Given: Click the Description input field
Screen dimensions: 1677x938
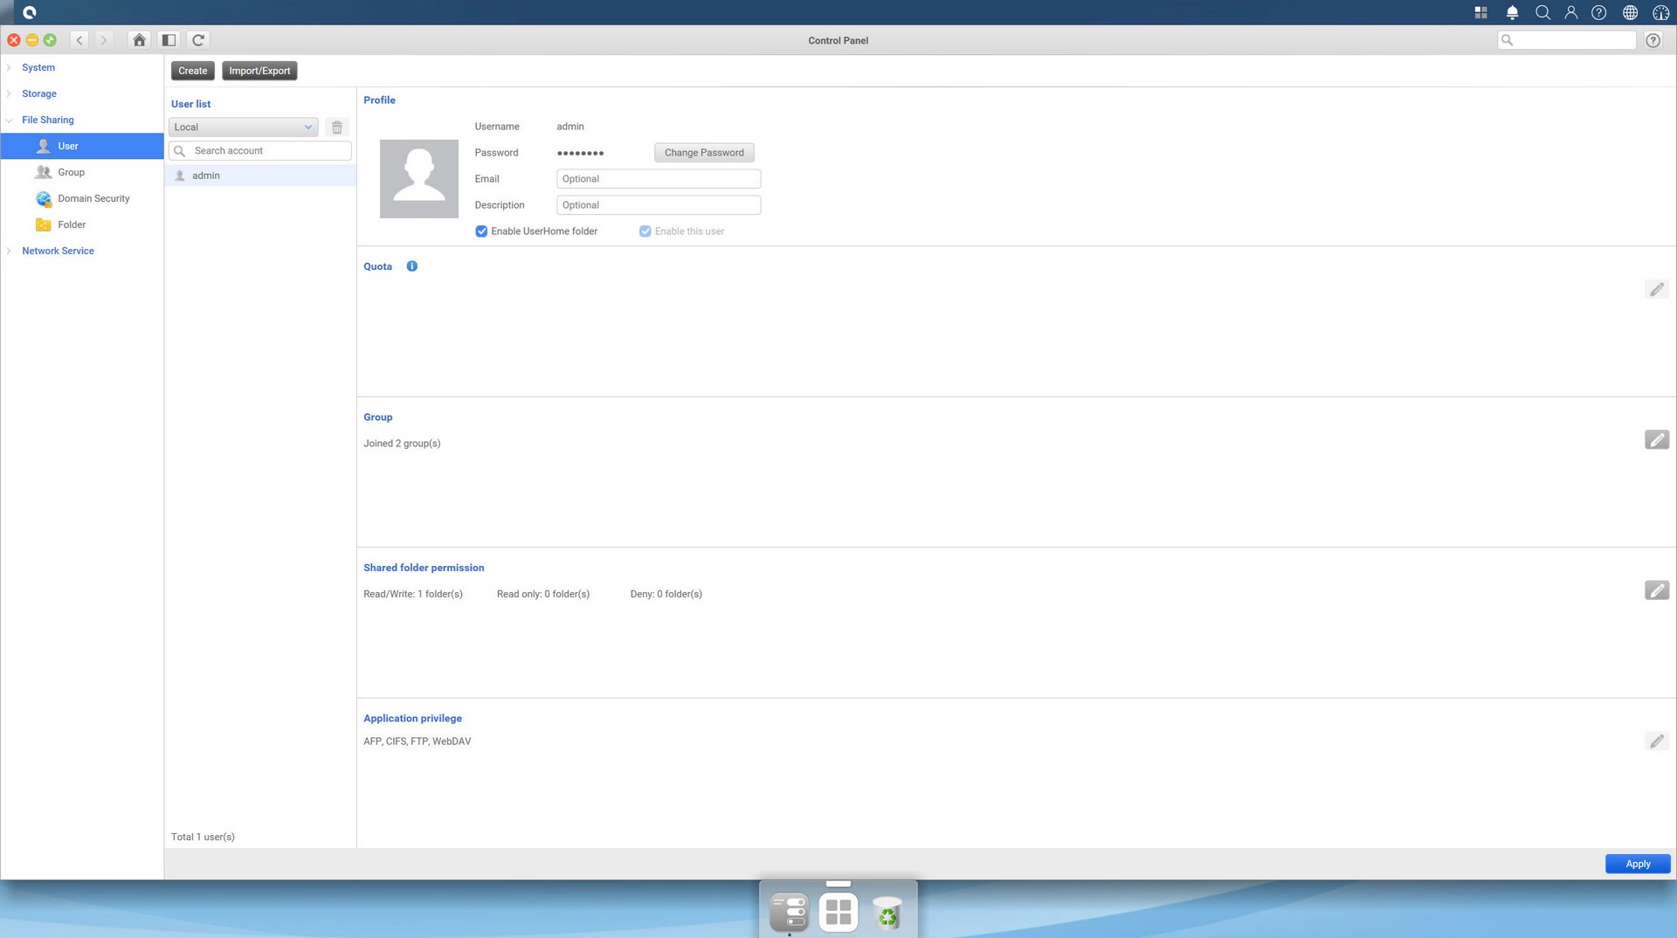Looking at the screenshot, I should (659, 205).
